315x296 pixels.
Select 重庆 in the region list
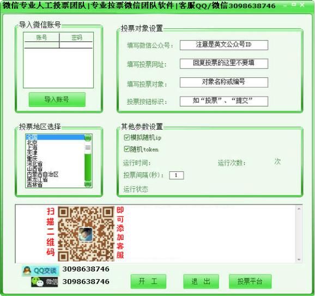55,158
